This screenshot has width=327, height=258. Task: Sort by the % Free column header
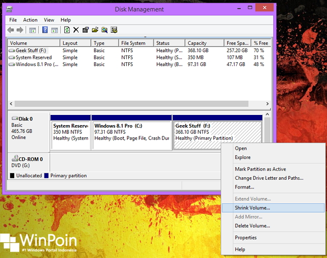point(261,43)
